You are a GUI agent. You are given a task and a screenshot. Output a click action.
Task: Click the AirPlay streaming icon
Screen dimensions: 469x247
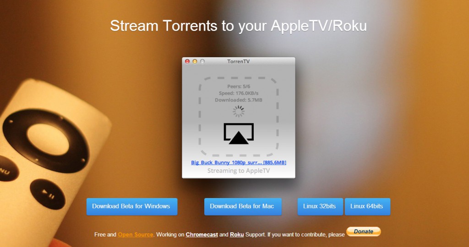(239, 134)
